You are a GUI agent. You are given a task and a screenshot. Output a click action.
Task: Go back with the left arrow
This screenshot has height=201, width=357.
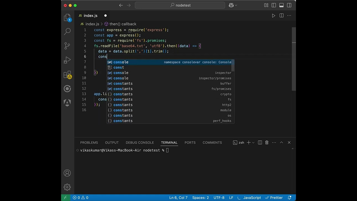[x=121, y=5]
